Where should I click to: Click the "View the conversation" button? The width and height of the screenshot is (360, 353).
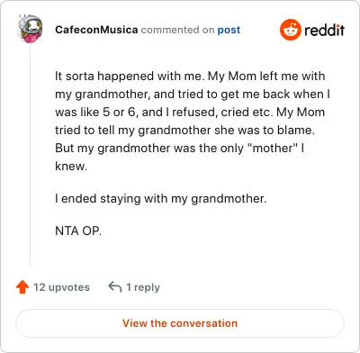click(x=180, y=323)
